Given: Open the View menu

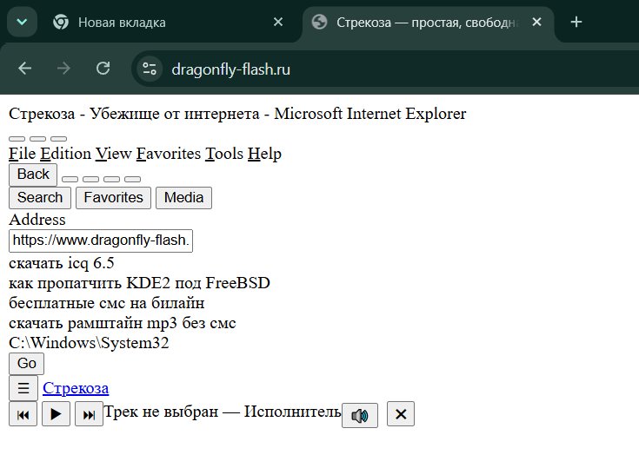Looking at the screenshot, I should pyautogui.click(x=114, y=154).
